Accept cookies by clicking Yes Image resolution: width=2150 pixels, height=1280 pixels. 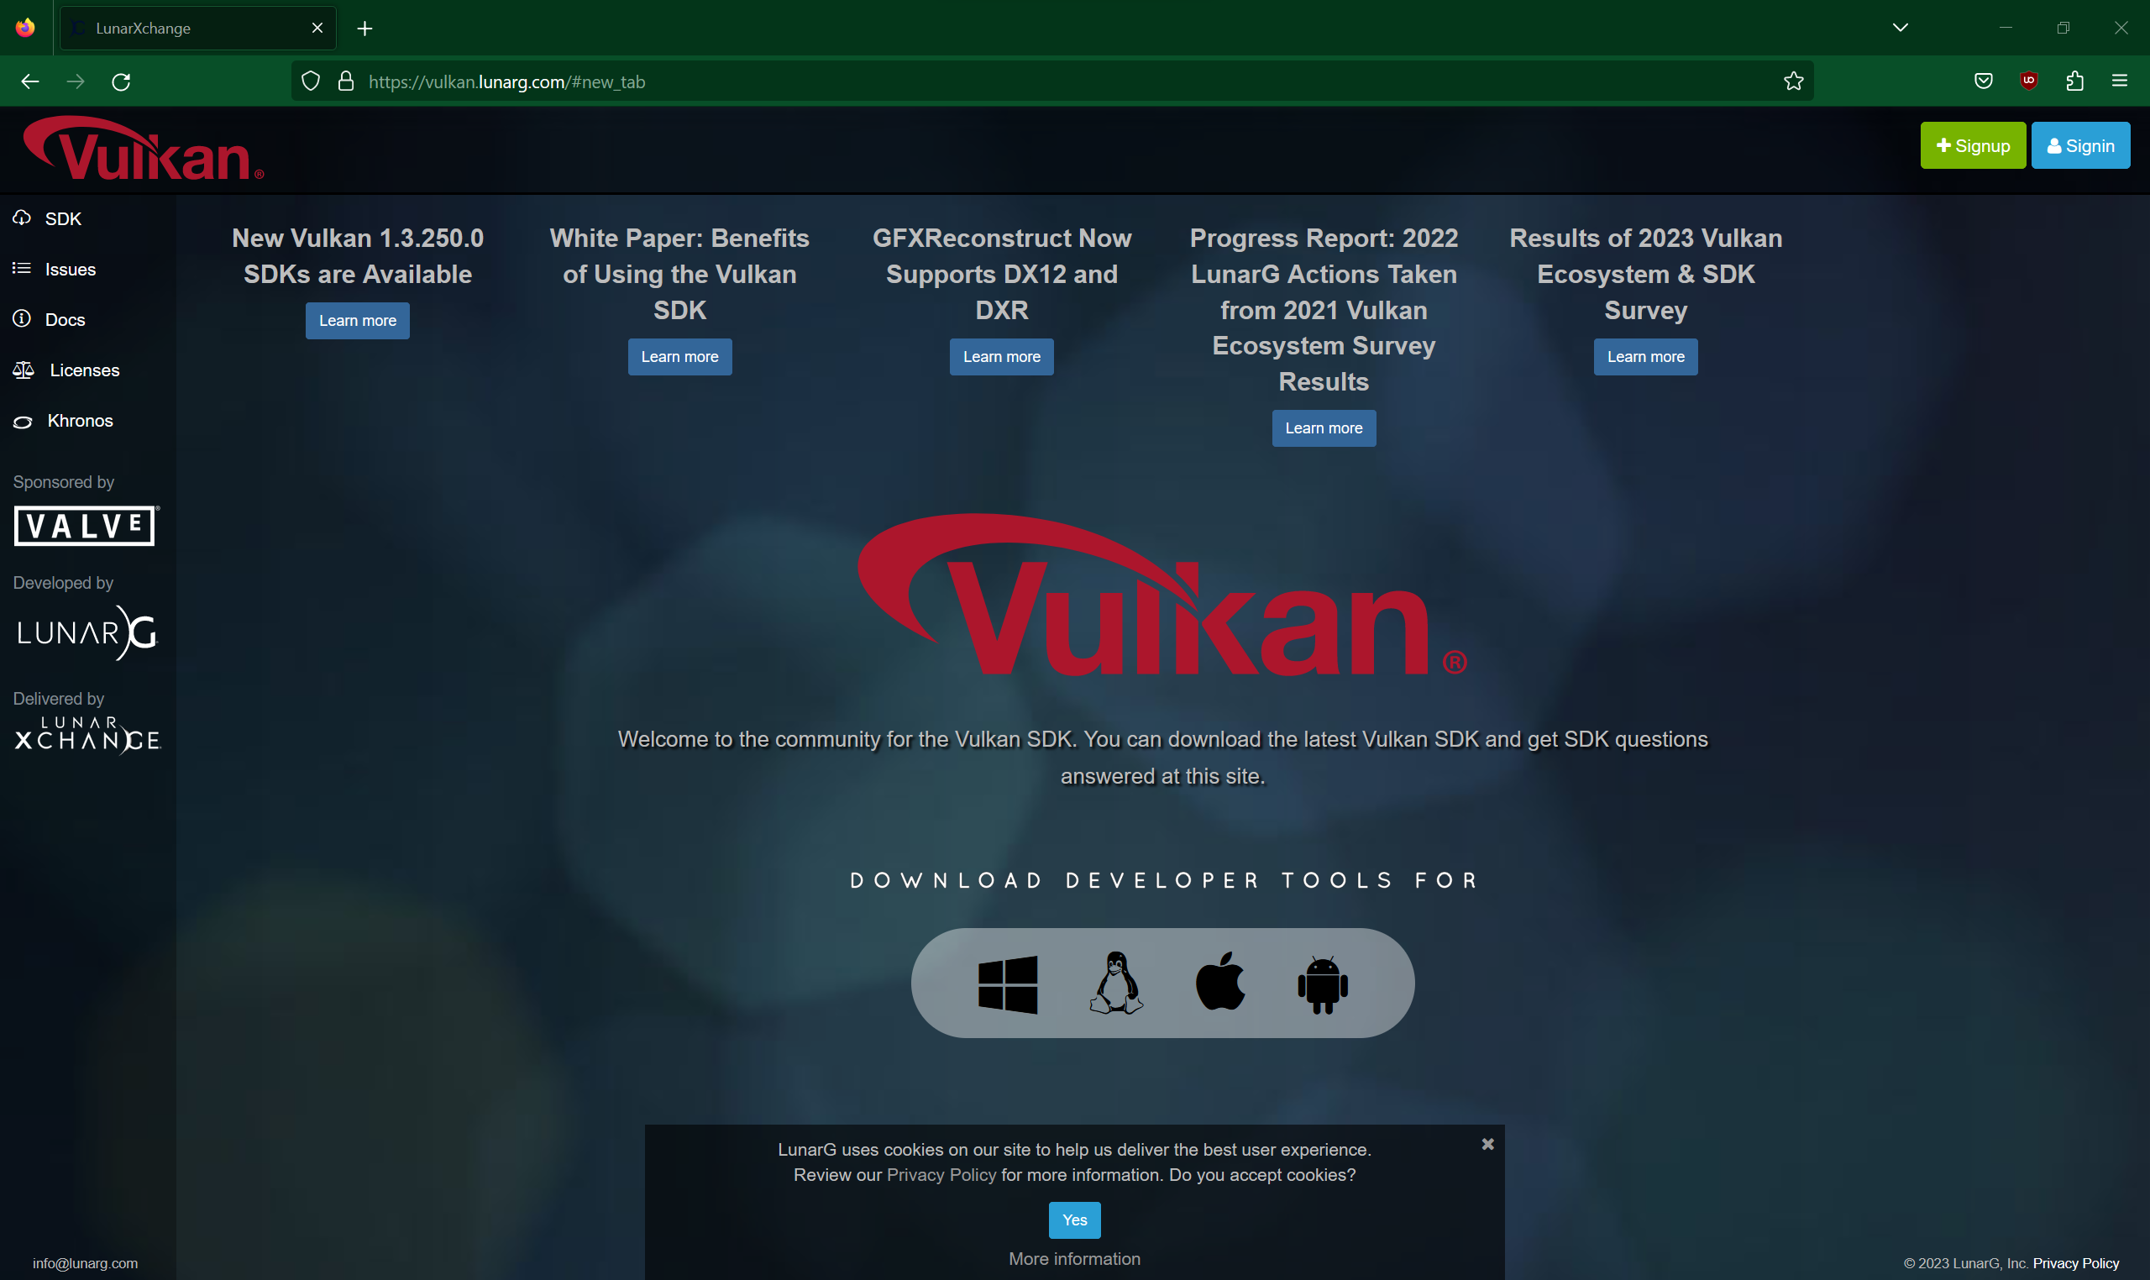[x=1073, y=1220]
